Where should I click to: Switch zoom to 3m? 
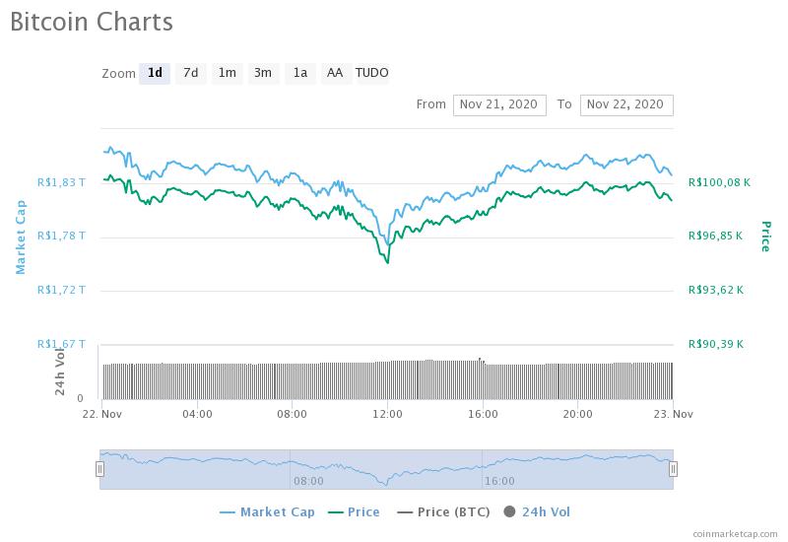263,73
